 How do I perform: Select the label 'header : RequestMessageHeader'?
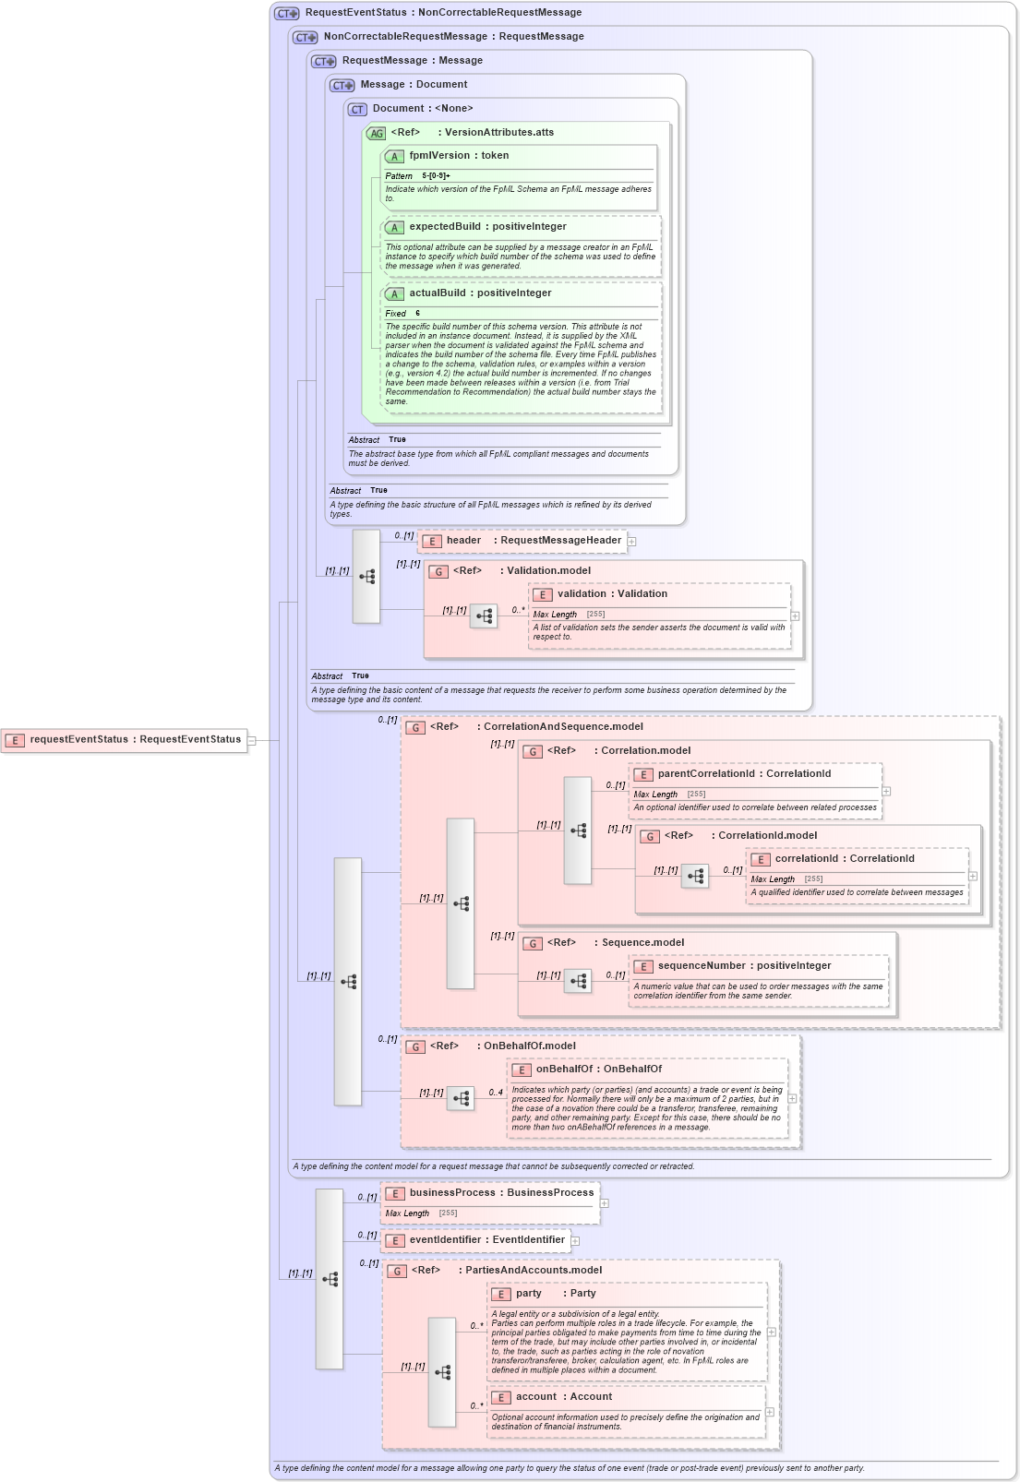click(x=534, y=541)
